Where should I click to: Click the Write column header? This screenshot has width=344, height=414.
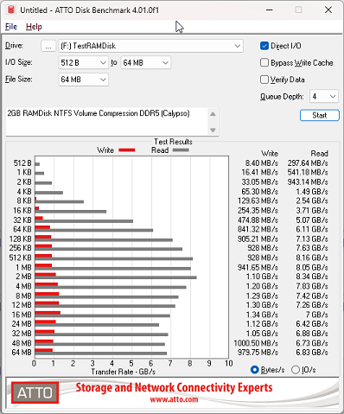pos(270,153)
